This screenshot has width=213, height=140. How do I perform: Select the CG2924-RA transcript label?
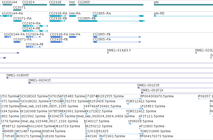tap(31, 23)
